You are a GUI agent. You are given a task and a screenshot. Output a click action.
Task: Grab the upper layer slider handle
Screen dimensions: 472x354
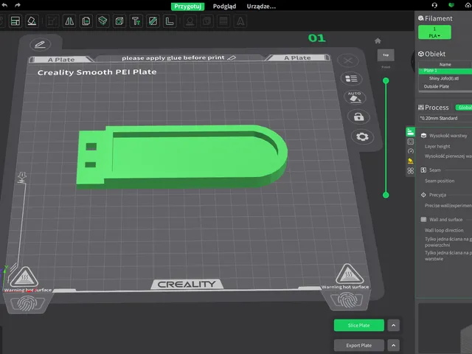386,80
